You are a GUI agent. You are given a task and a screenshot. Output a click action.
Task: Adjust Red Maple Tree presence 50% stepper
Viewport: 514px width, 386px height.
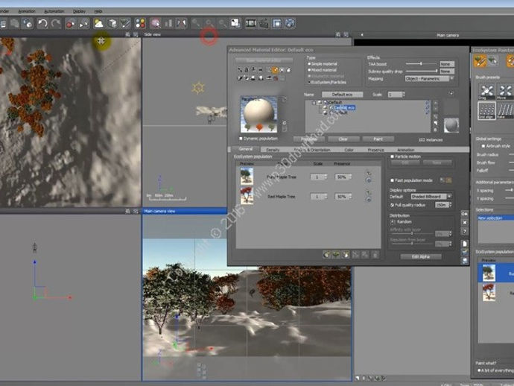(x=350, y=197)
